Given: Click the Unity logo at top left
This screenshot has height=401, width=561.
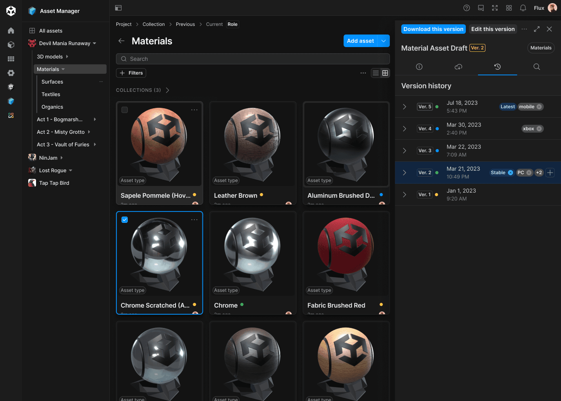Looking at the screenshot, I should (x=11, y=11).
